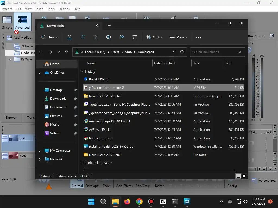Click the Paste clipboard icon in File Explorer
278x208 pixels.
[x=95, y=37]
